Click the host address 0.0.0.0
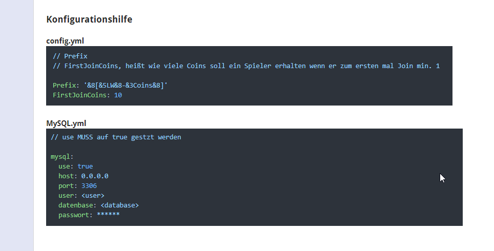 pos(94,176)
